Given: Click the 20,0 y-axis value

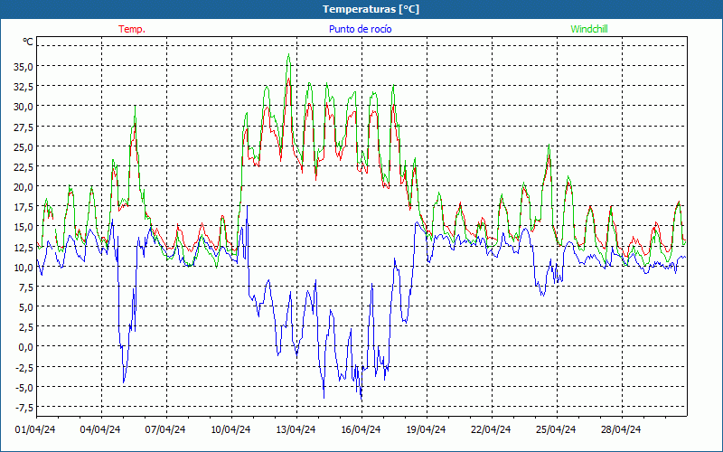Looking at the screenshot, I should tap(23, 187).
